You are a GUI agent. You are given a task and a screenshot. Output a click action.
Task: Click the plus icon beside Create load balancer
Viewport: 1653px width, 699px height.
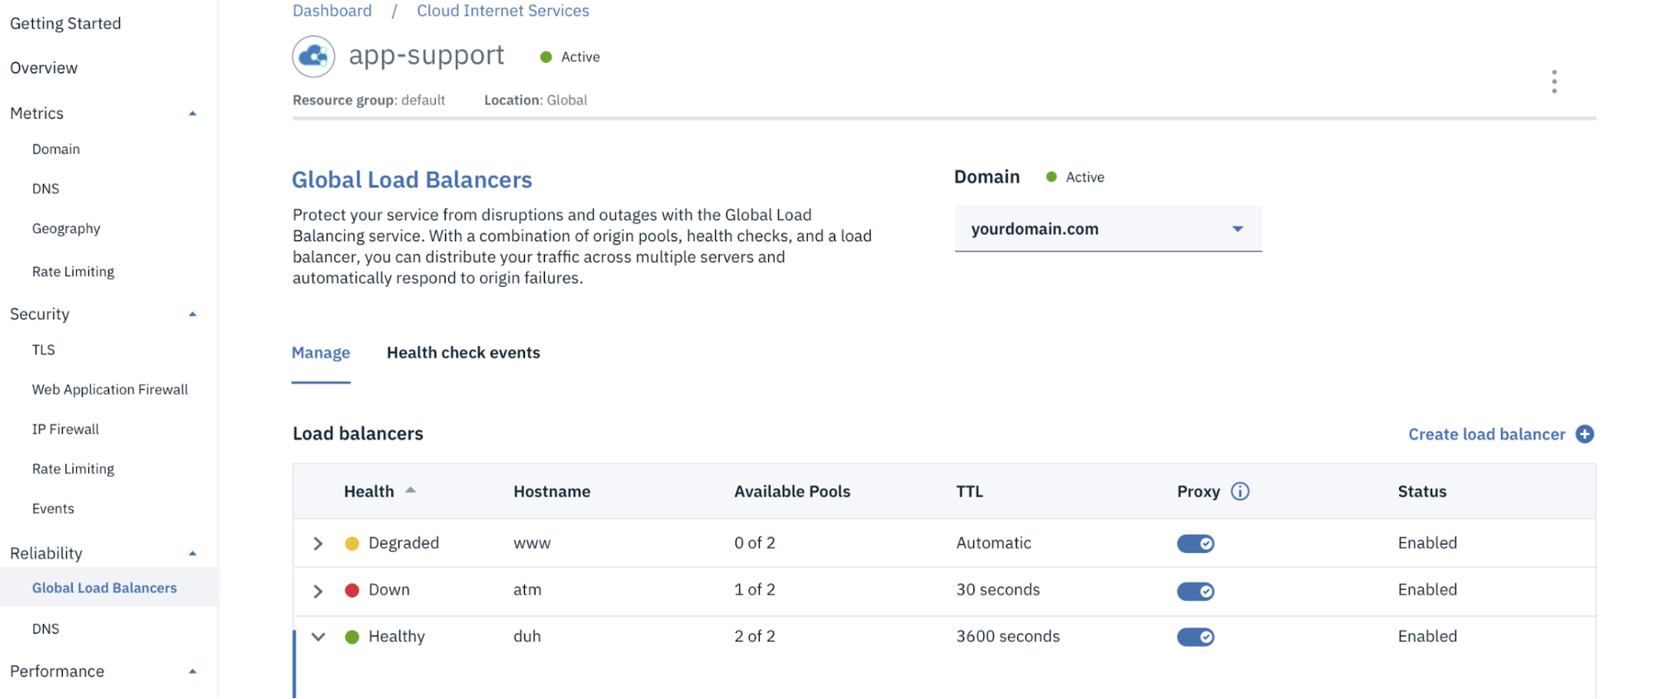coord(1584,435)
